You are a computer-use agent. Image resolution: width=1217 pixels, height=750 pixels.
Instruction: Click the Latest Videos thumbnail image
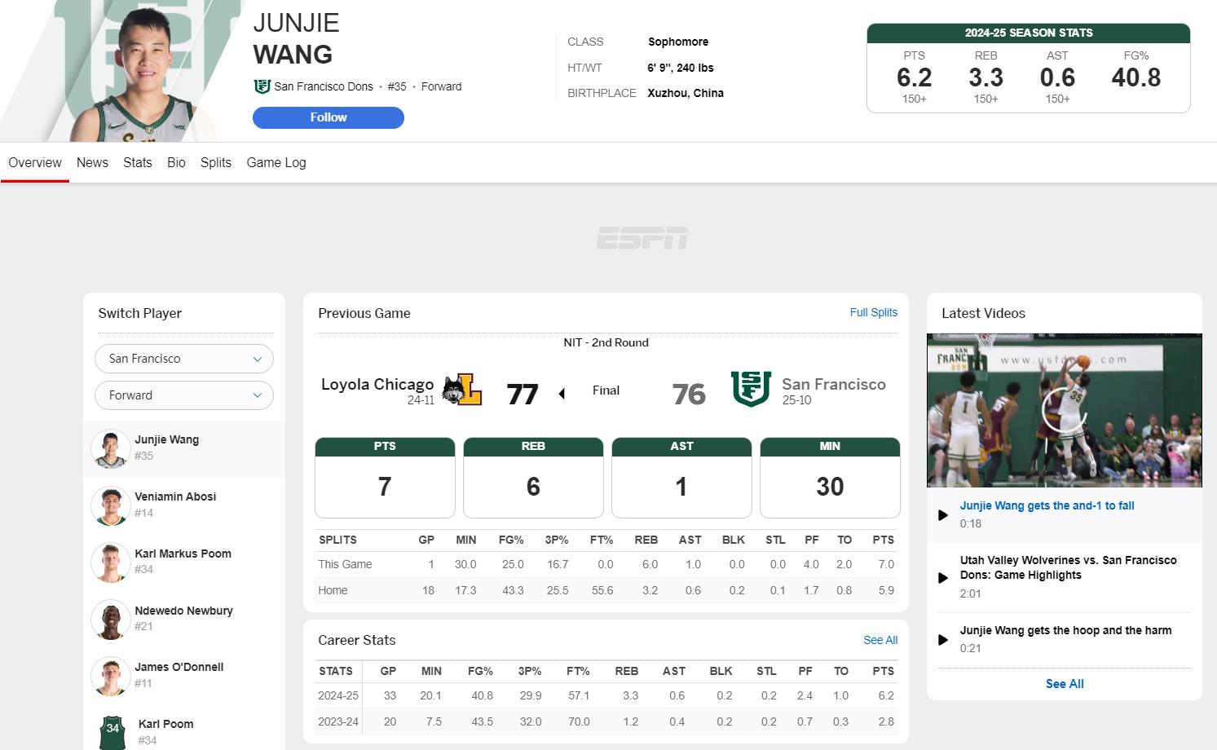[1064, 409]
